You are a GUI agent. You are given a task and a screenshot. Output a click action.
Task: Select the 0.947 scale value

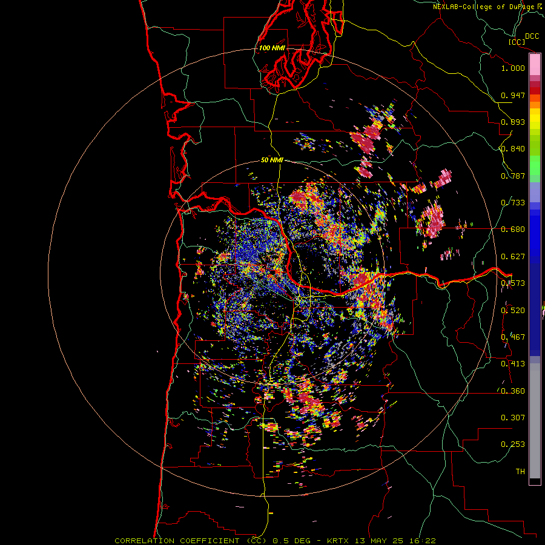513,95
